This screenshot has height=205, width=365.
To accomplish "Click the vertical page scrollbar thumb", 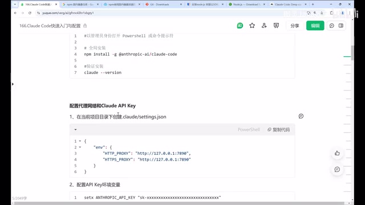I will click(x=352, y=52).
